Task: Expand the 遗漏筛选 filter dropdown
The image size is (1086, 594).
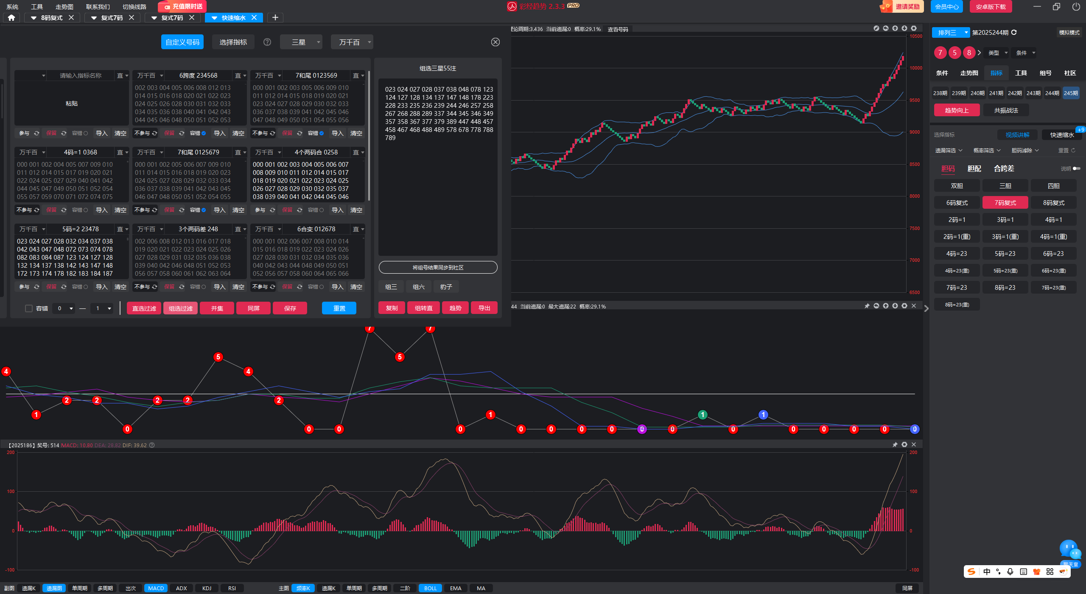Action: (x=949, y=151)
